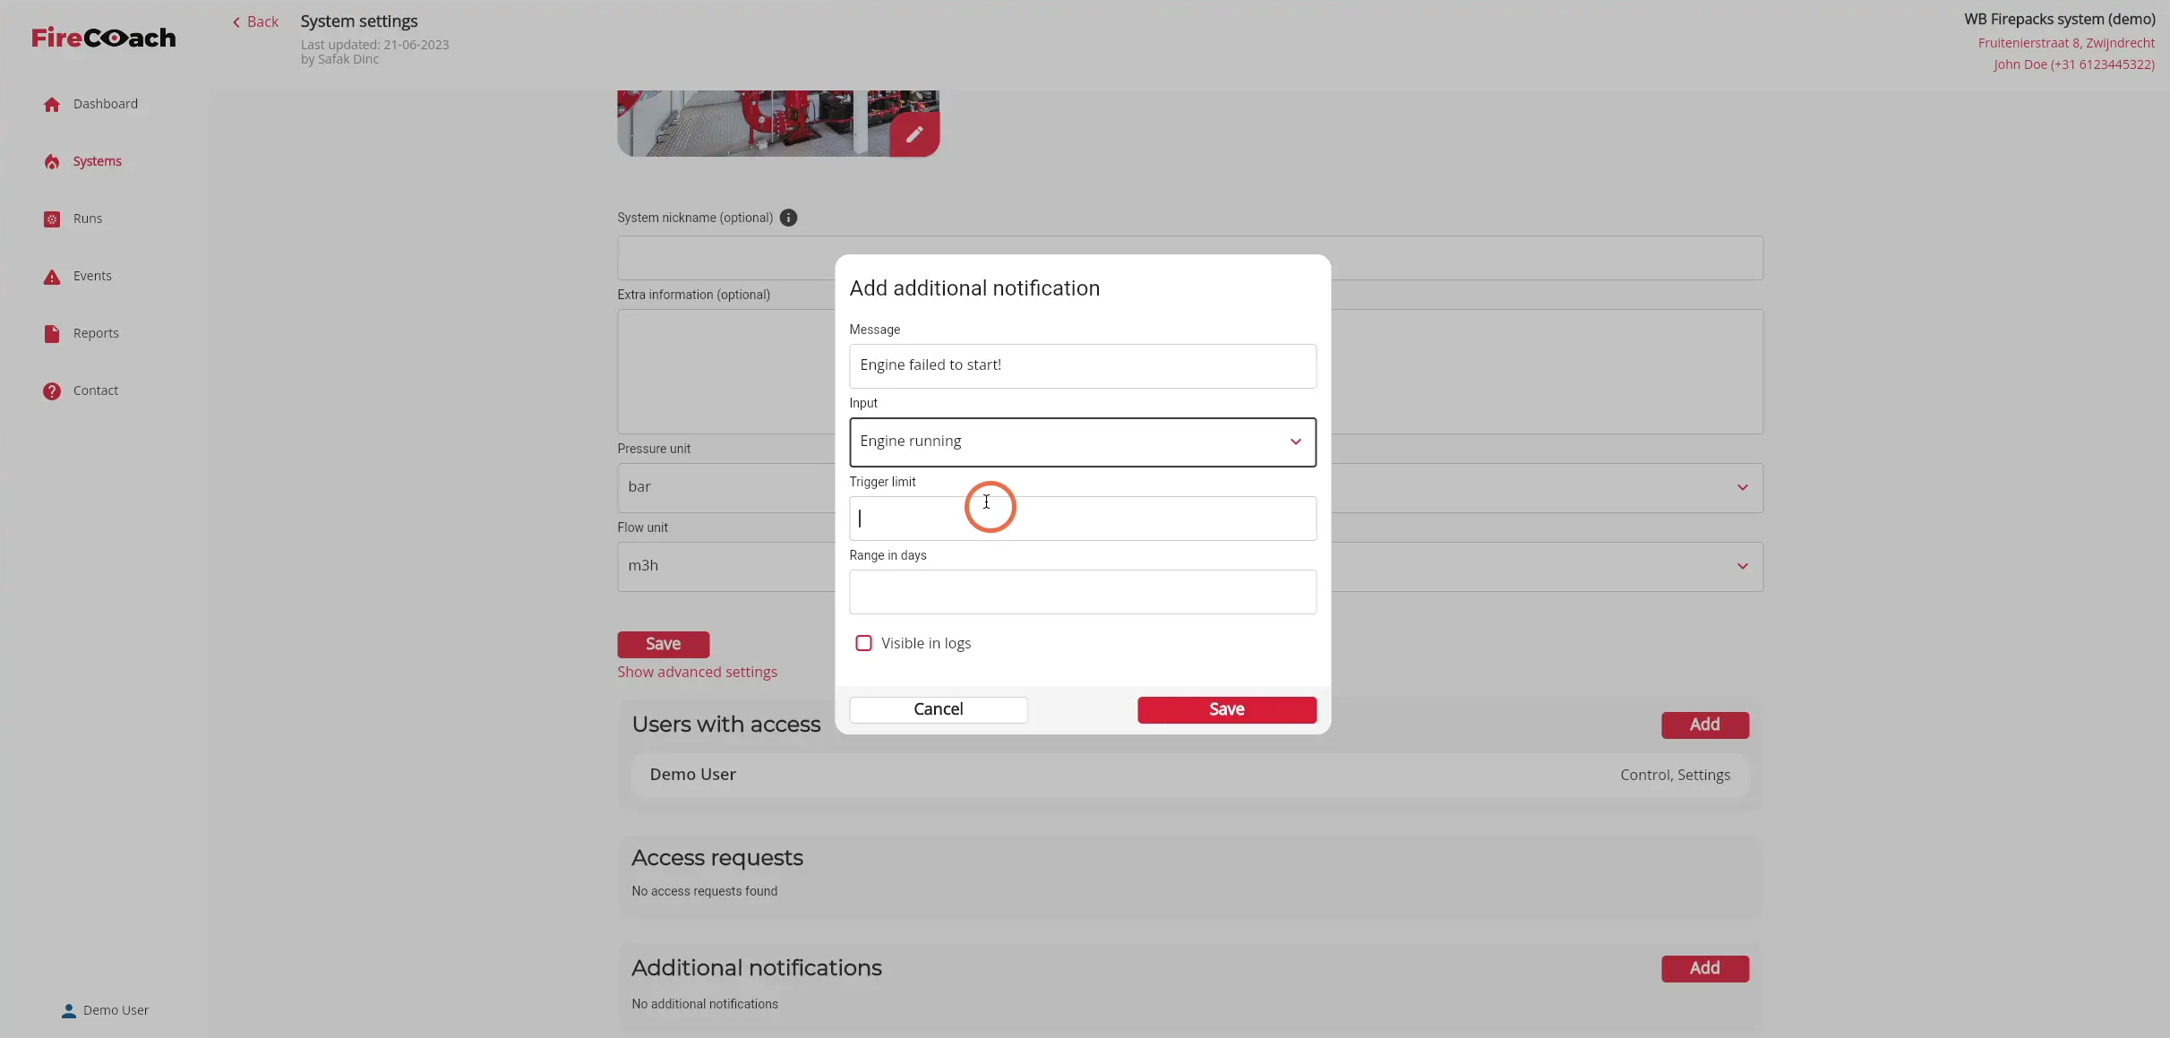Focus the Range in days input field
The height and width of the screenshot is (1038, 2170).
point(1083,592)
